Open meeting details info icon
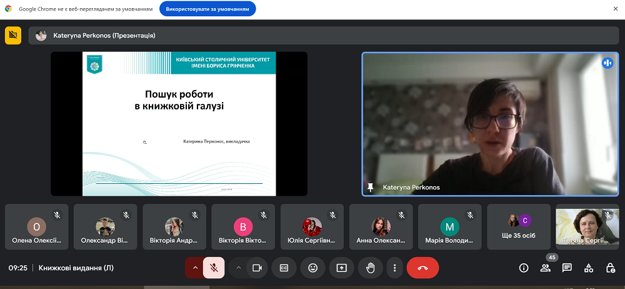The image size is (625, 289). coord(524,268)
